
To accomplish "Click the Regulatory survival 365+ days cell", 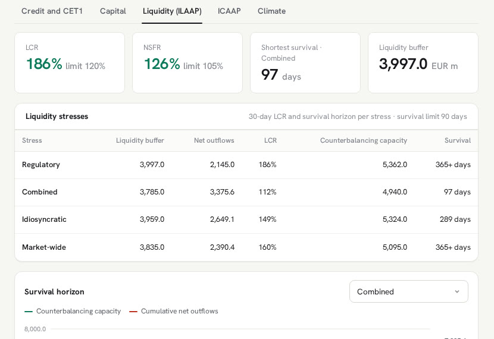I will pos(453,165).
